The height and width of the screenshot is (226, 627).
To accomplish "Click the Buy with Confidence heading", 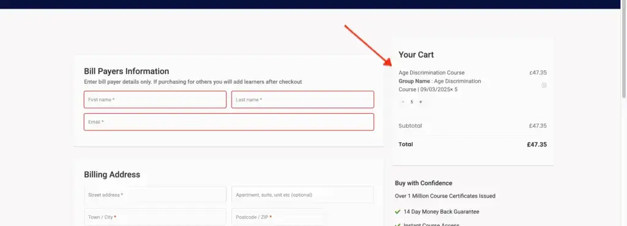I will (x=424, y=183).
